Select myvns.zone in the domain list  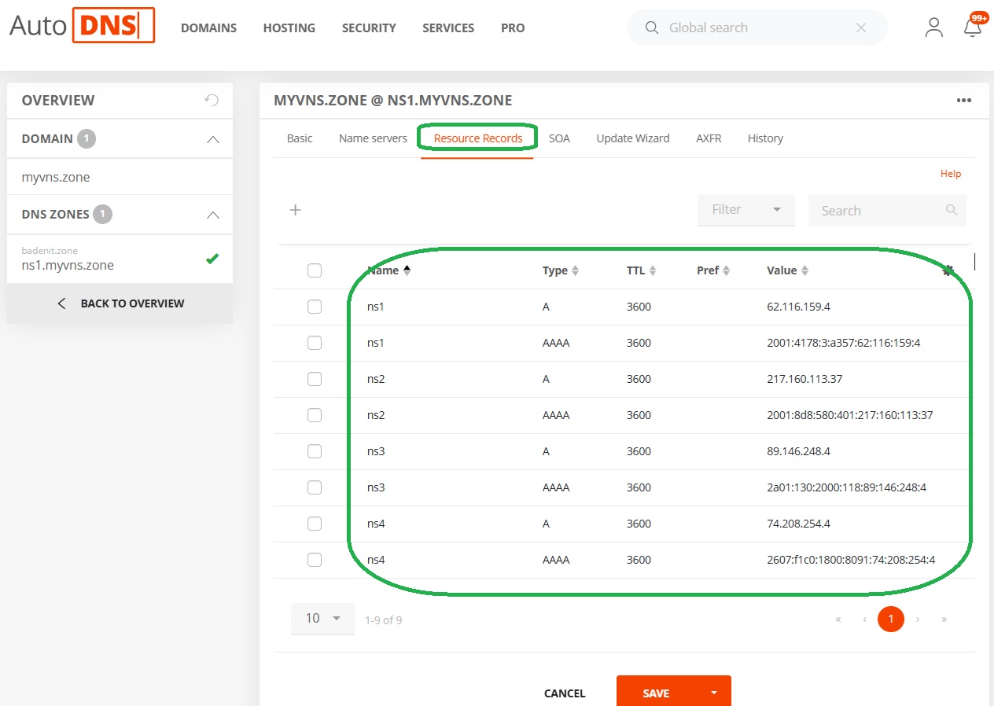[56, 177]
